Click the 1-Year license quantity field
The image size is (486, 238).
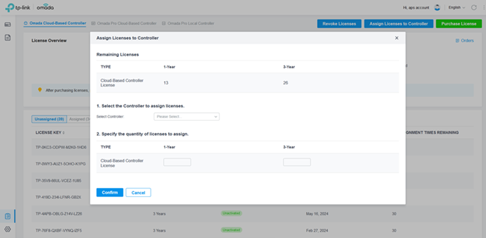(x=177, y=162)
